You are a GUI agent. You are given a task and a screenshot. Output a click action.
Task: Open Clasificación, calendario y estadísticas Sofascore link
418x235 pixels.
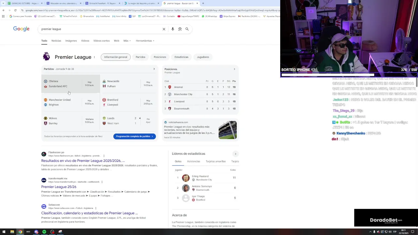click(89, 213)
